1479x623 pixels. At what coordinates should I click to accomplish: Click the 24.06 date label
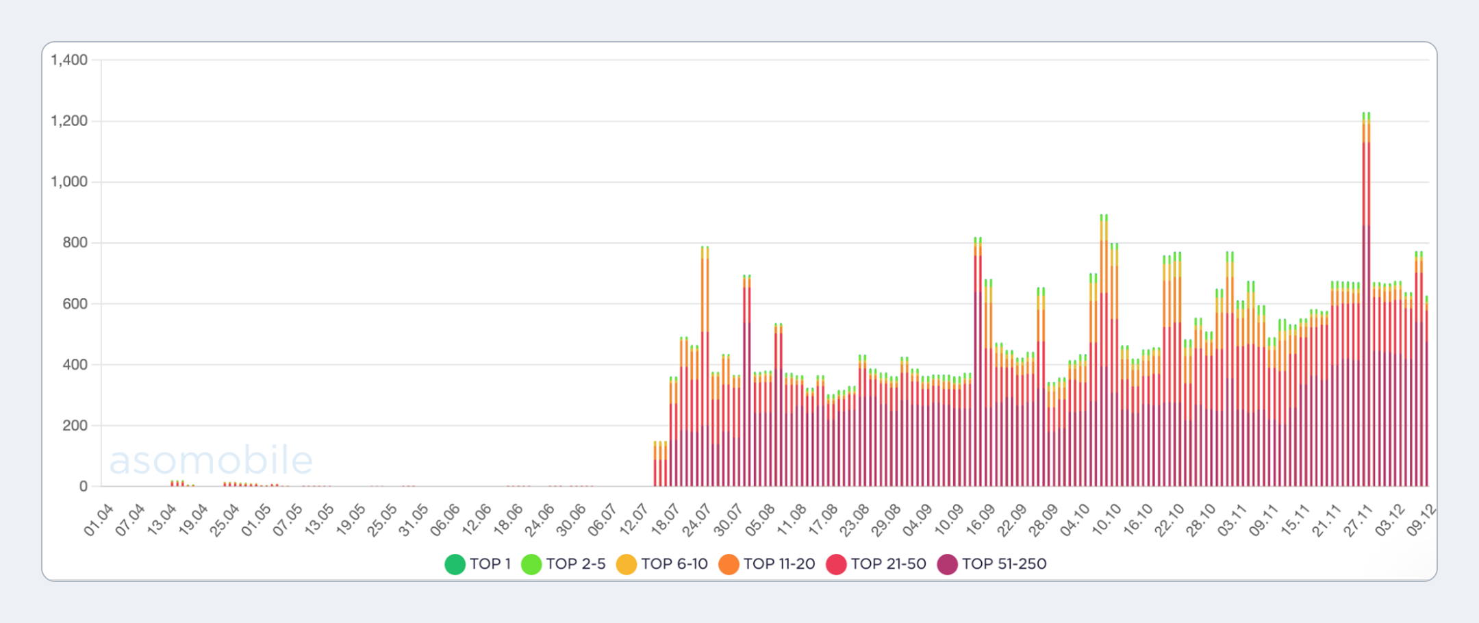540,520
